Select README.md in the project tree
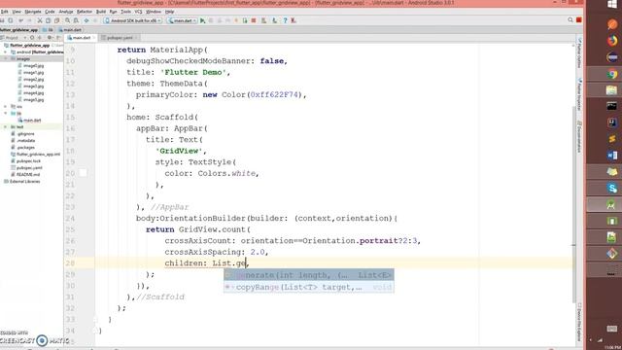This screenshot has height=350, width=622. point(26,174)
